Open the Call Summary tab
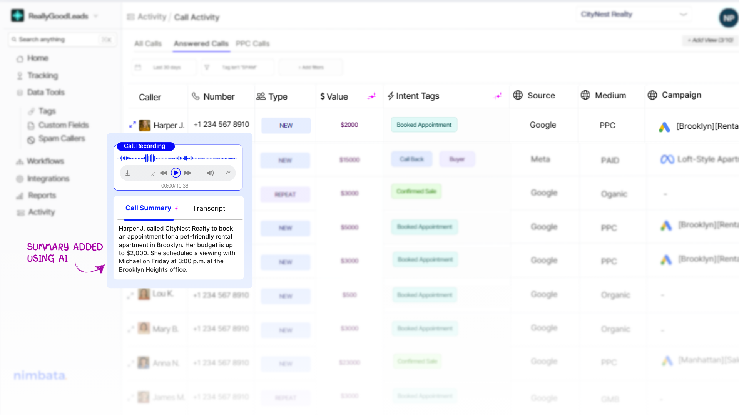The width and height of the screenshot is (739, 415). 148,208
